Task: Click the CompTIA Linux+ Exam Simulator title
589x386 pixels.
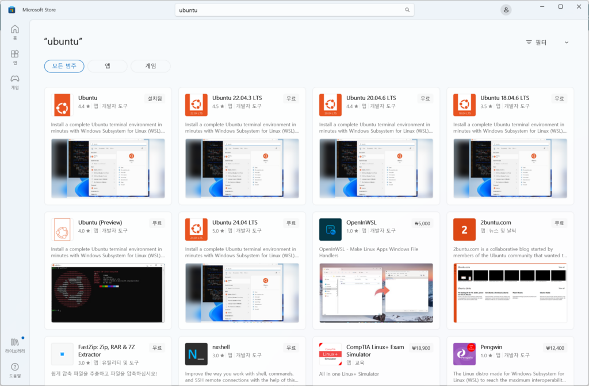Action: tap(375, 351)
